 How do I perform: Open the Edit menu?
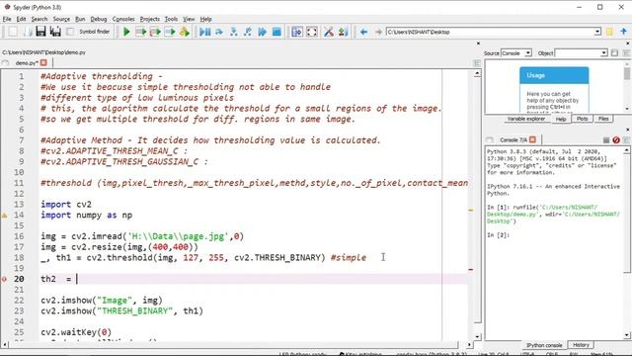pyautogui.click(x=21, y=19)
